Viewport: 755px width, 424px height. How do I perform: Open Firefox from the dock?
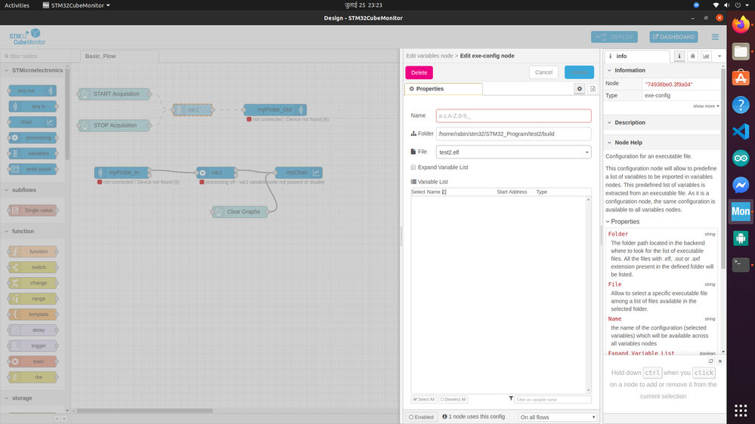coord(741,24)
